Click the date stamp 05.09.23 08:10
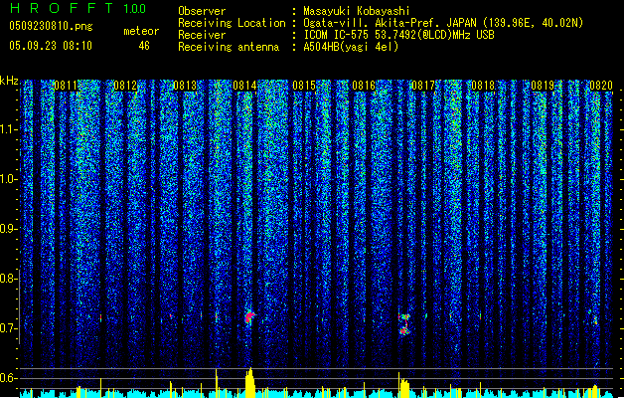The width and height of the screenshot is (625, 398). click(x=51, y=46)
